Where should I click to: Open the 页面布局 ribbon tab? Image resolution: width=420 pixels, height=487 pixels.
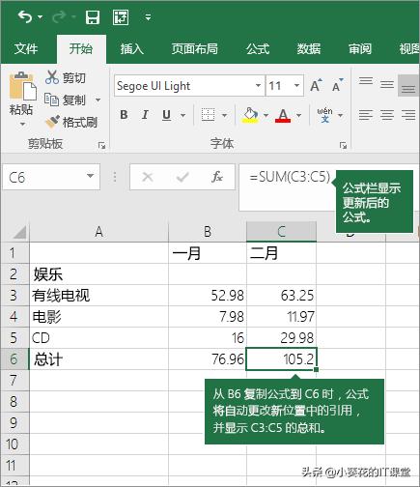point(194,49)
